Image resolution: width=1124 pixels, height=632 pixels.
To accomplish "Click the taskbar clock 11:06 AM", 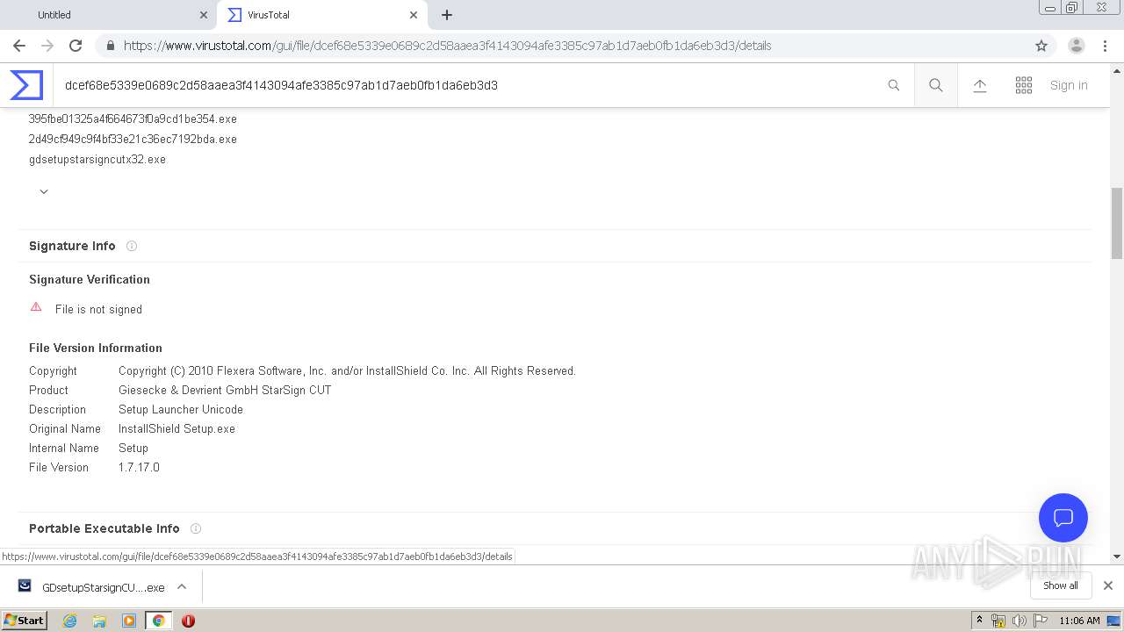I will click(1079, 621).
